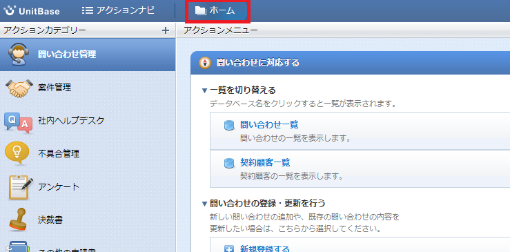Open the 契約顧客一覧 link

tap(265, 162)
